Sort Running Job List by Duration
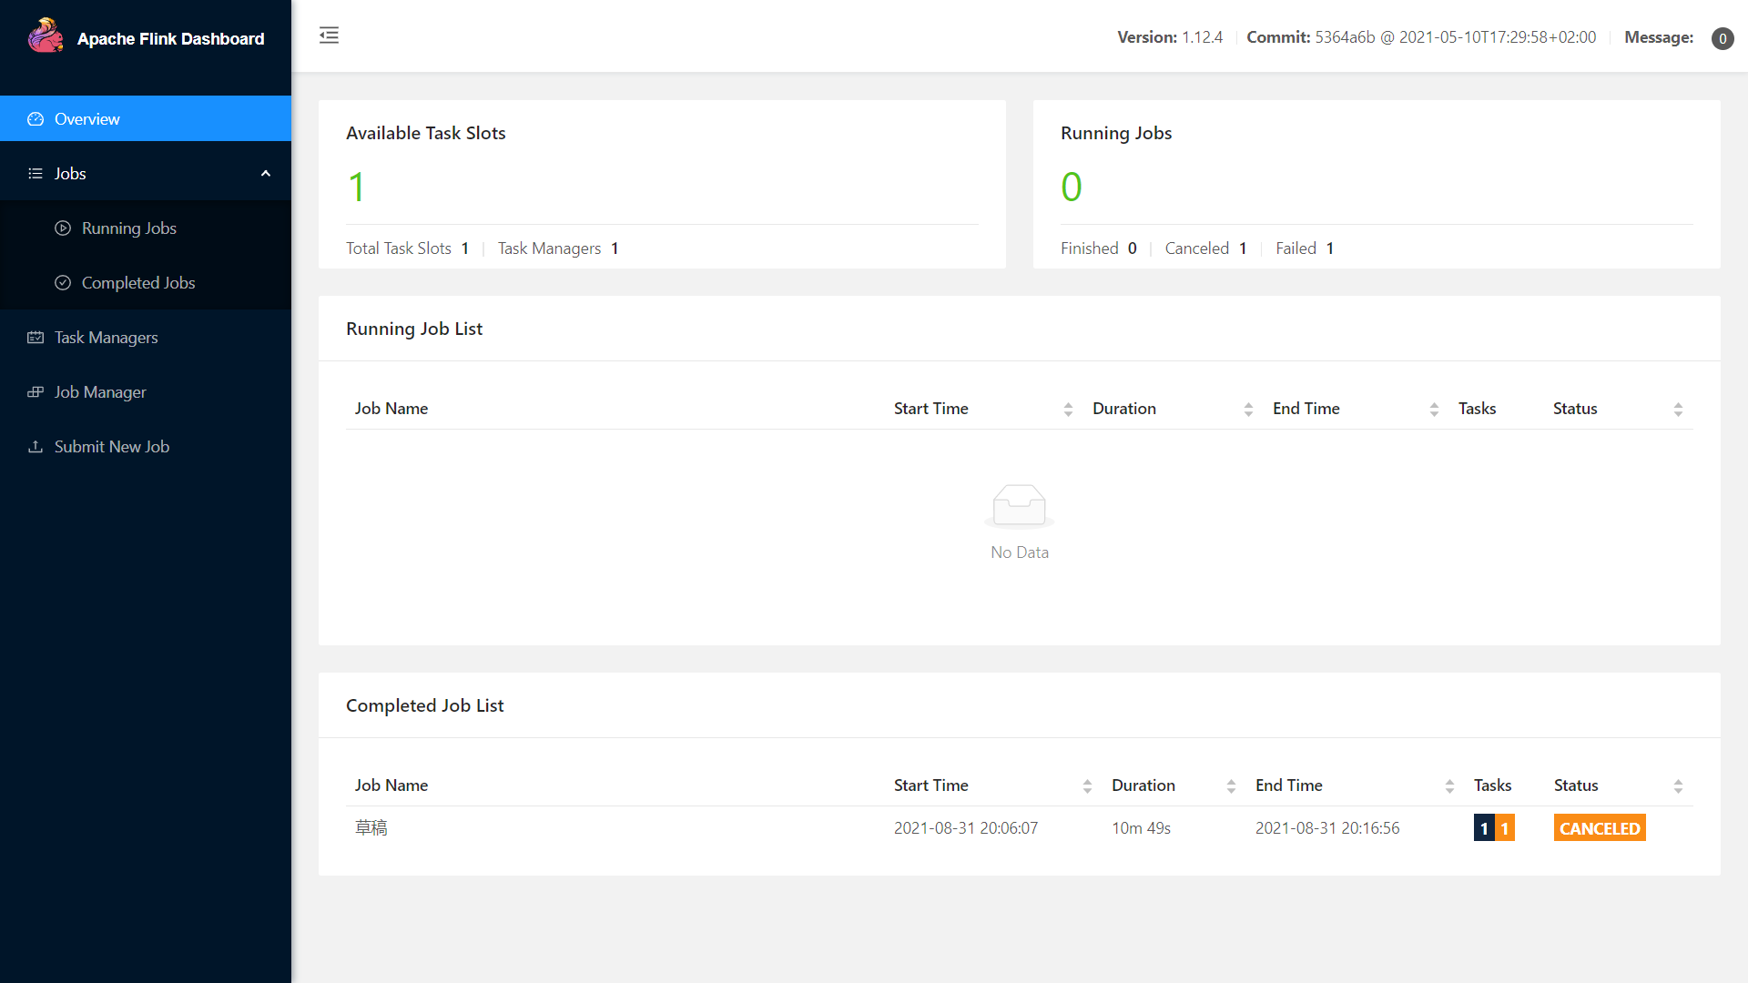This screenshot has width=1748, height=983. coord(1248,410)
